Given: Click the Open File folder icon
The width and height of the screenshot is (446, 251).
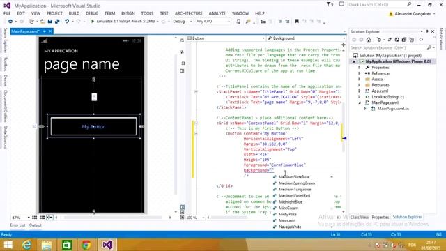Looking at the screenshot, I should point(43,22).
